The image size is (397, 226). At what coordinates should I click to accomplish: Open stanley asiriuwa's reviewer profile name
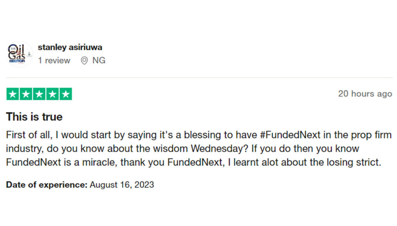70,47
